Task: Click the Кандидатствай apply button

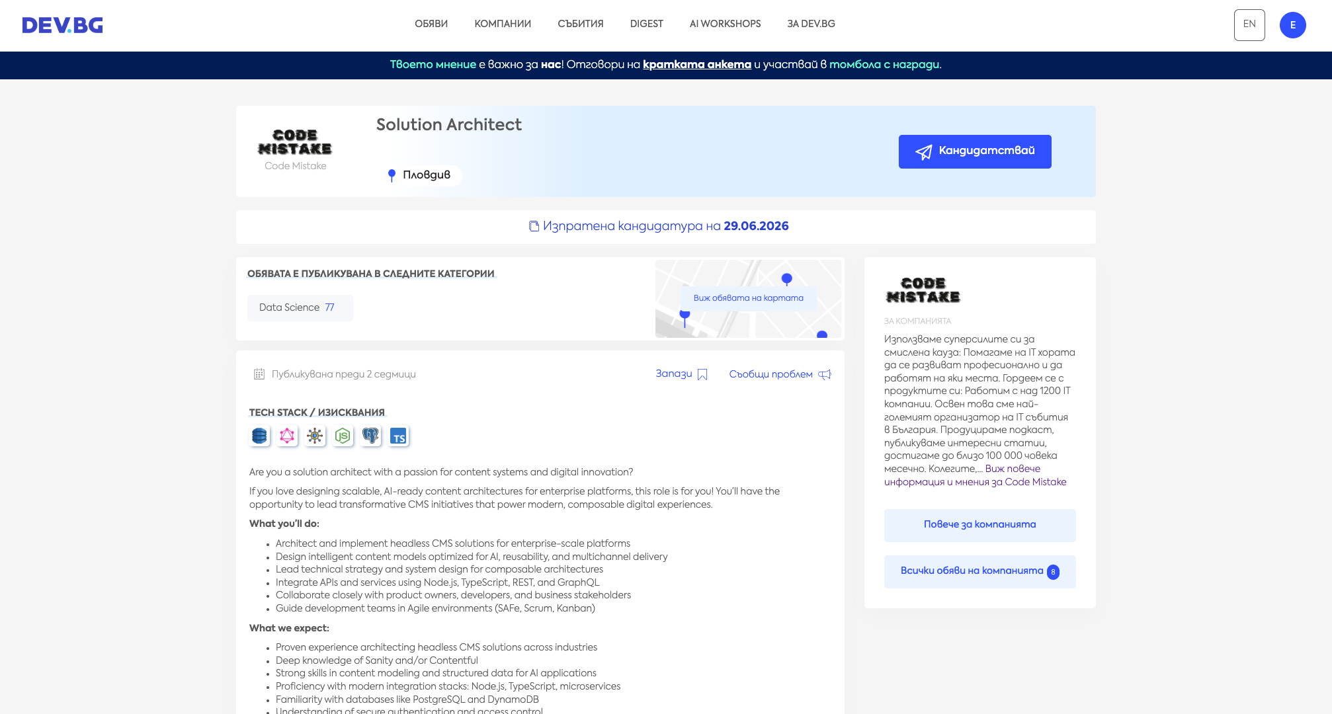Action: click(975, 151)
